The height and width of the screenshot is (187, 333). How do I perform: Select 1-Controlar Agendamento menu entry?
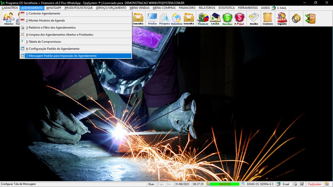[43, 13]
